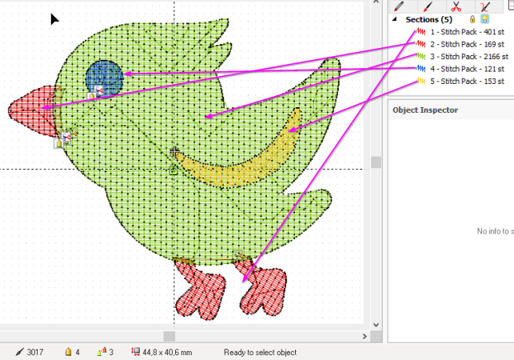Select row 3 - Stitch Pack - 2166 st
Viewport: 514px width, 360px height.
[462, 57]
